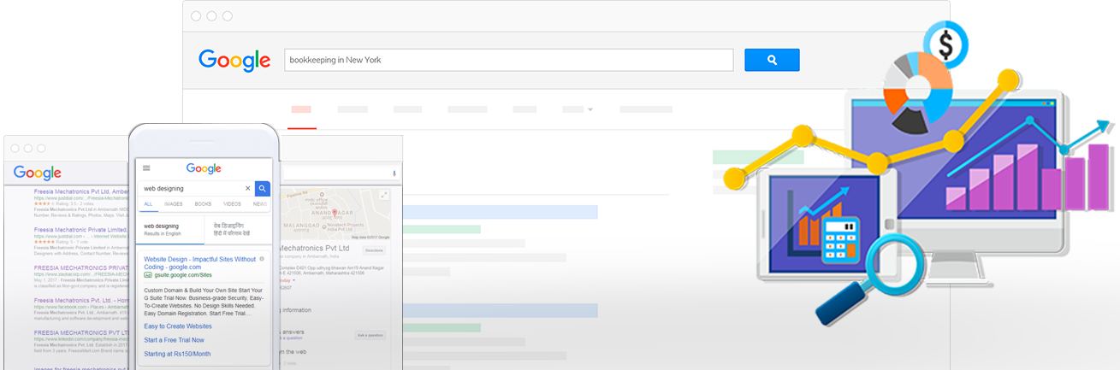Open 'Easy to Create Websites' link
Screen dimensions: 1120x370
178,326
